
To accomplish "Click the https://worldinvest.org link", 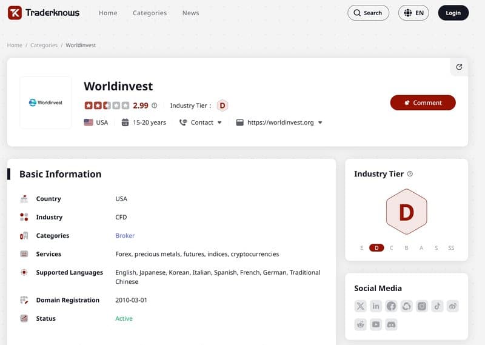I will tap(280, 122).
